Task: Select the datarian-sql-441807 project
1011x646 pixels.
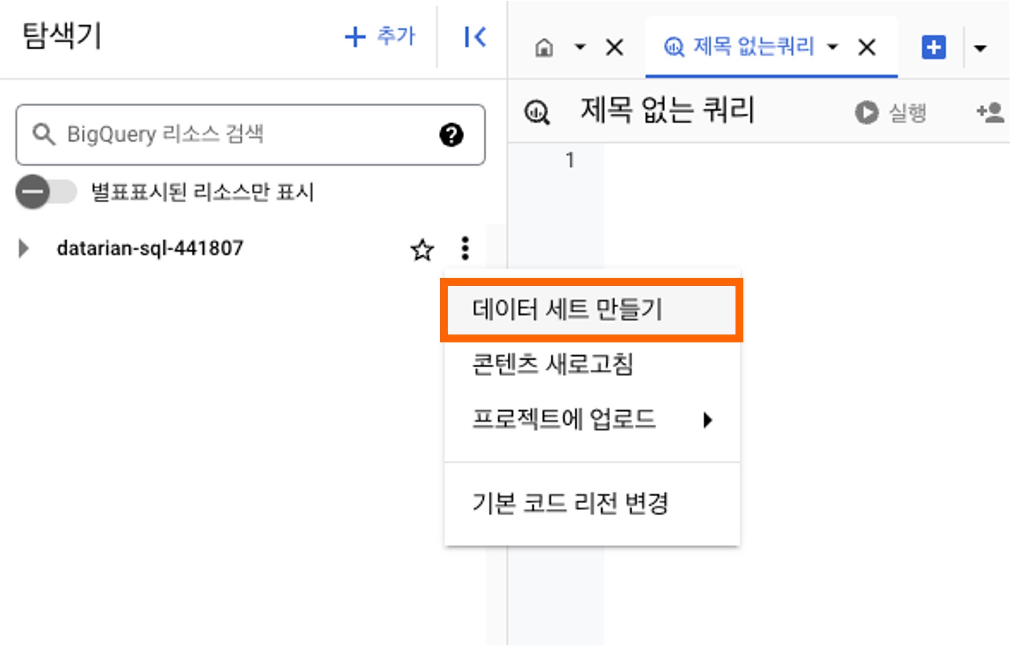Action: (x=150, y=248)
